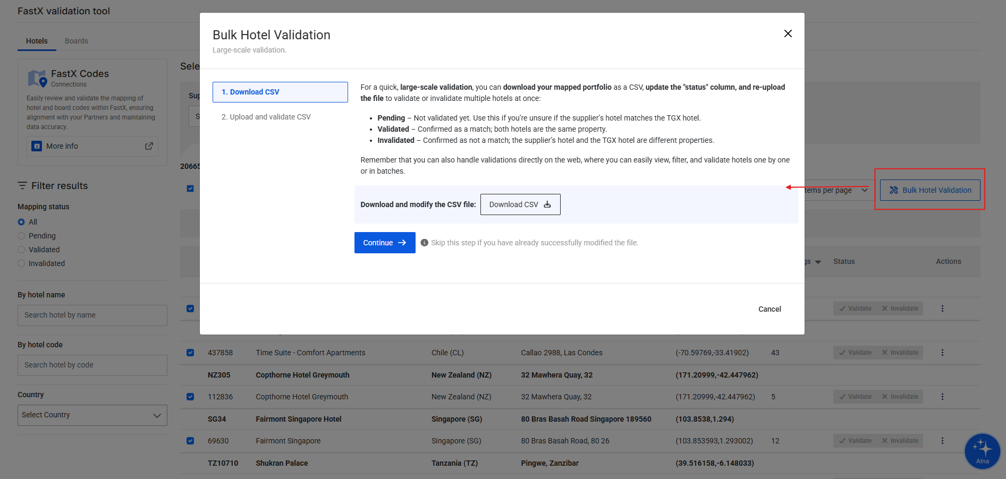Screen dimensions: 1006x479
Task: Open the three-dot actions menu on the Fairmont Singapore row
Action: [942, 440]
